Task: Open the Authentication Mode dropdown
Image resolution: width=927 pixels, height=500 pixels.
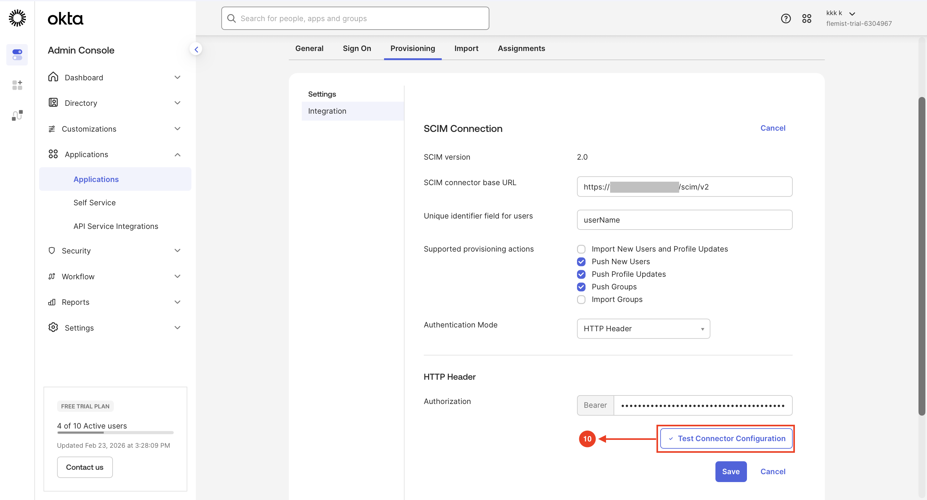Action: (643, 328)
